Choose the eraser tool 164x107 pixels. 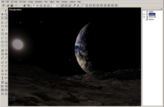click(x=2, y=62)
